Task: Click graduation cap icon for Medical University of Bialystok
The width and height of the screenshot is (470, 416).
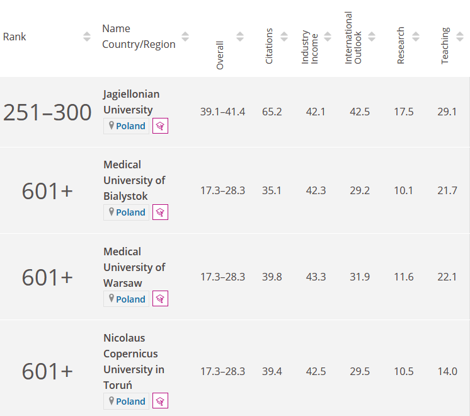Action: (161, 212)
